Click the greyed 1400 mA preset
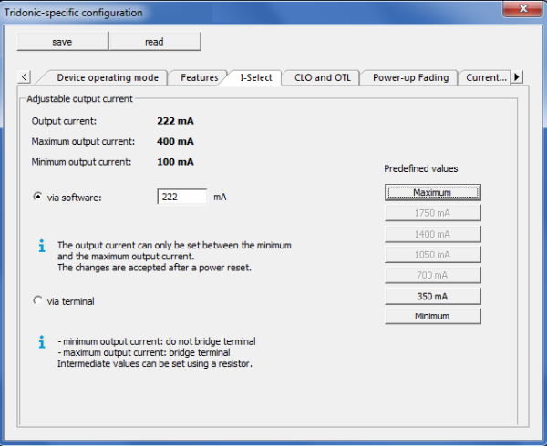 tap(432, 234)
